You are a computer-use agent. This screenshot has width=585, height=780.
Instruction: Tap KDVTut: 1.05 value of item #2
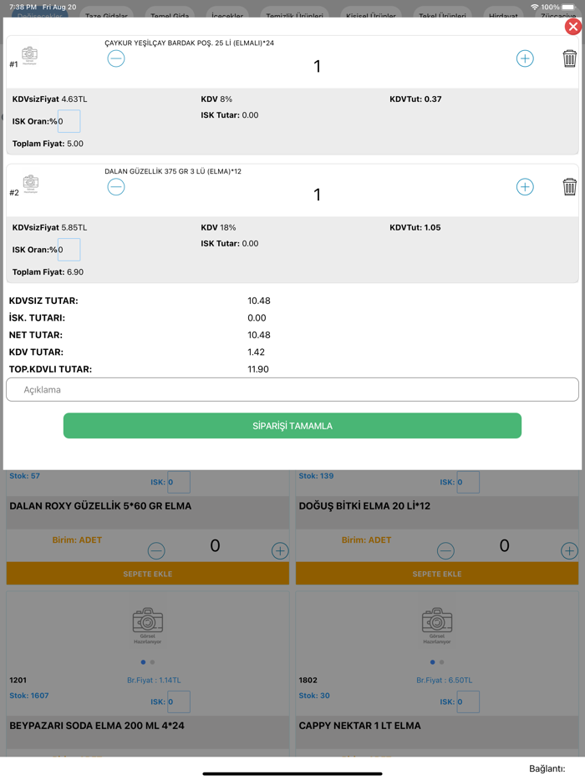tap(415, 227)
